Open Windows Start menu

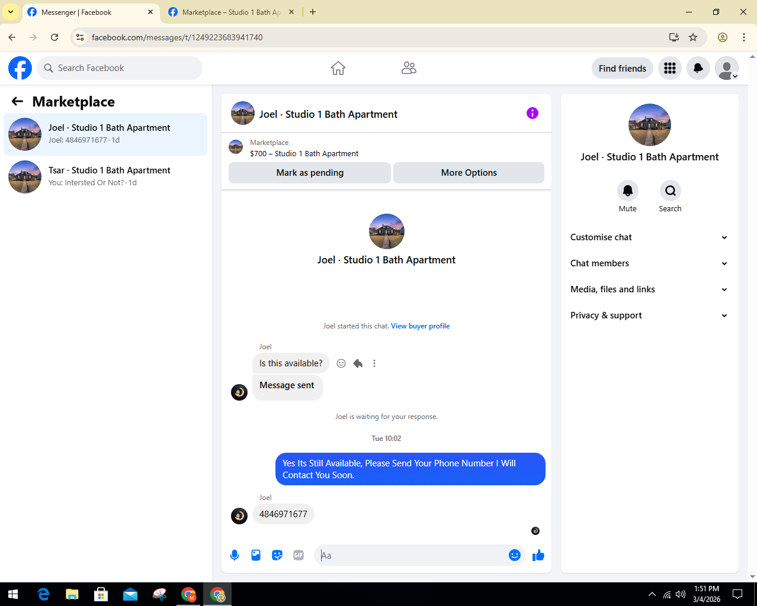(x=13, y=594)
